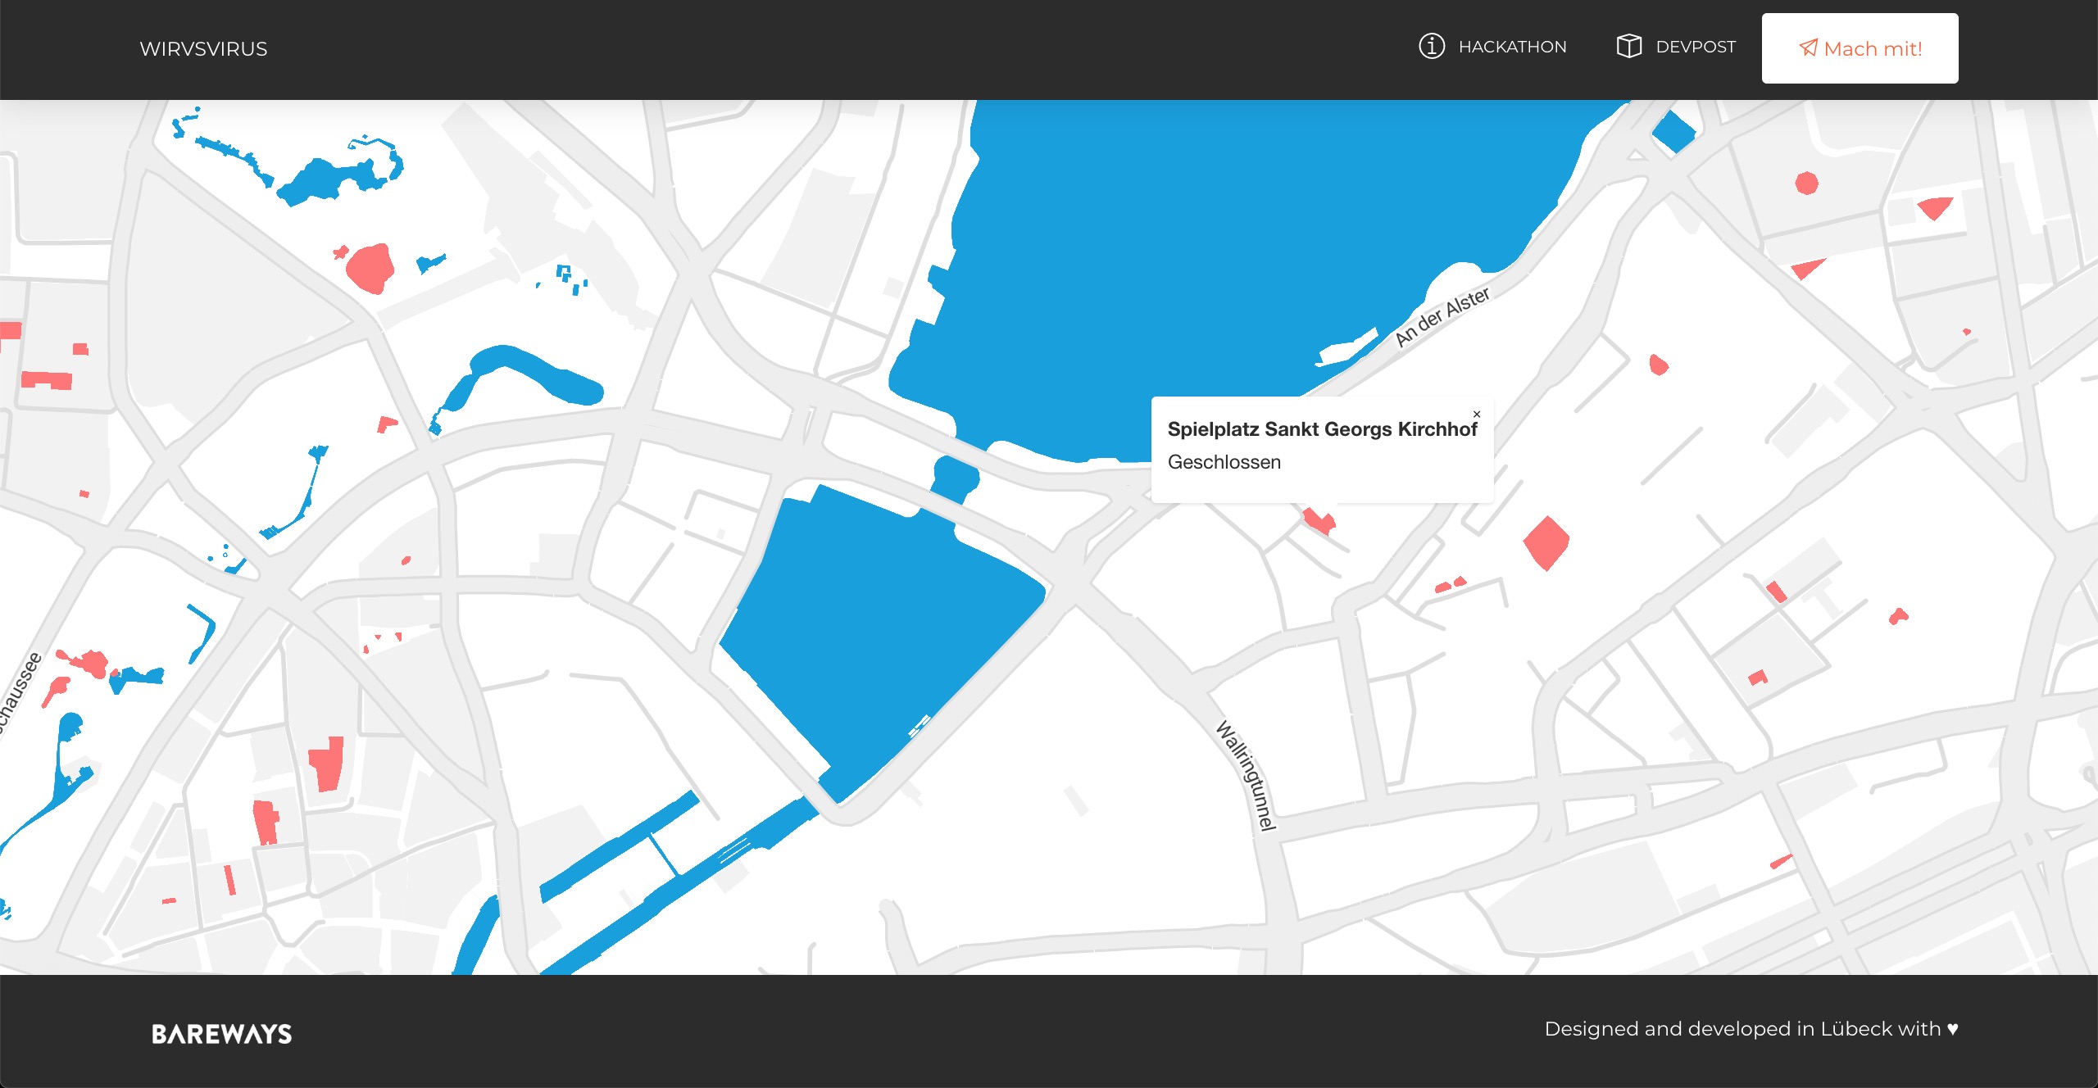This screenshot has height=1088, width=2098.
Task: Click the red hexagon marker at top right
Action: tap(1806, 183)
